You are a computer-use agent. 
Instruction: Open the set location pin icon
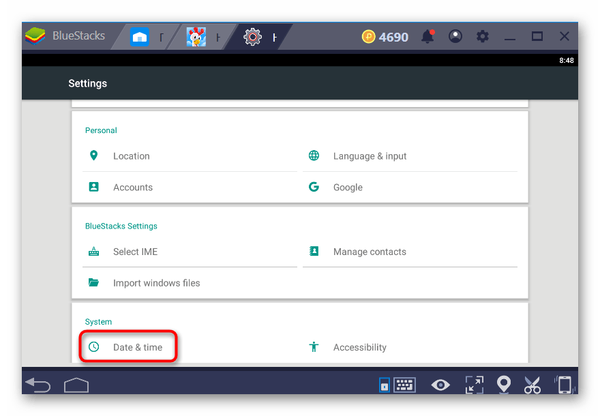[503, 385]
